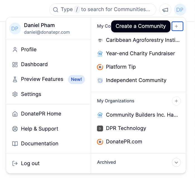Select Year-end Charity Fundraiser community
This screenshot has height=178, width=195.
click(140, 54)
